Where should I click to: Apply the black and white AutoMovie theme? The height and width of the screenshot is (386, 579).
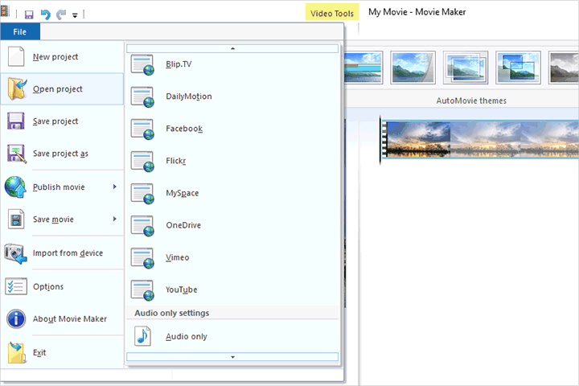tap(564, 68)
